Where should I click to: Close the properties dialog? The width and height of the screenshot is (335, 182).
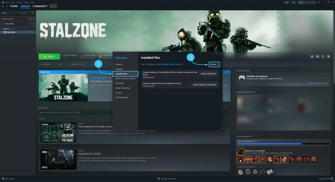(x=220, y=54)
